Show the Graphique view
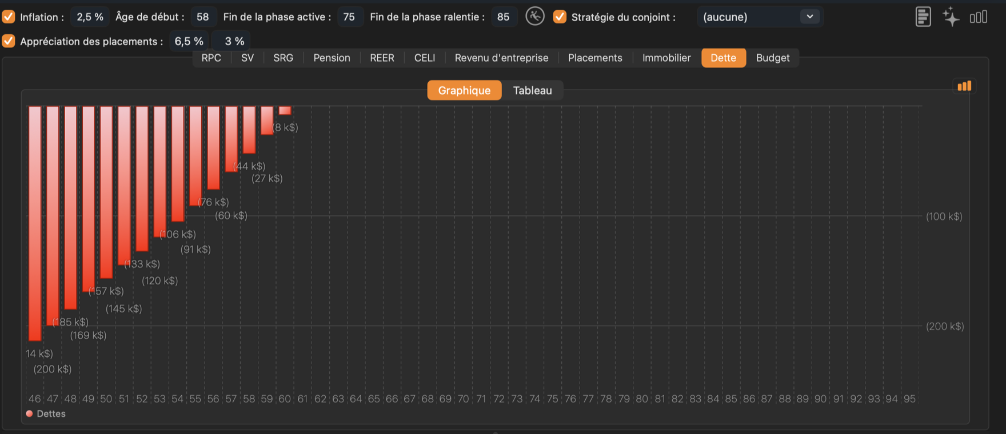1006x434 pixels. point(464,90)
